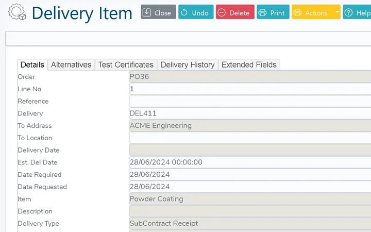Click the 'Delivery Item' page title
This screenshot has width=371, height=232.
click(82, 13)
